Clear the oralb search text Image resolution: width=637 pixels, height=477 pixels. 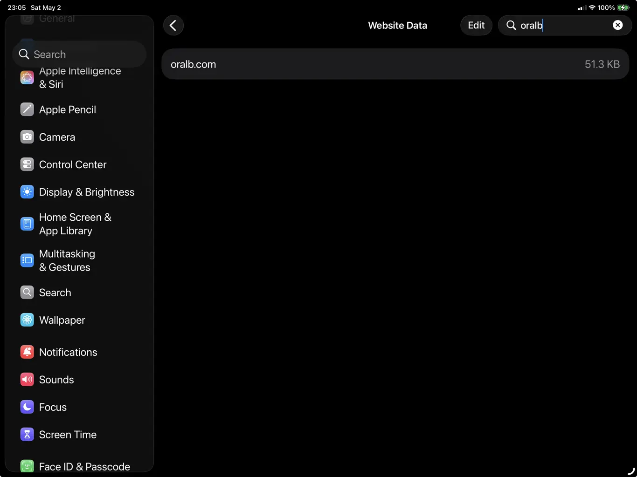pos(617,25)
